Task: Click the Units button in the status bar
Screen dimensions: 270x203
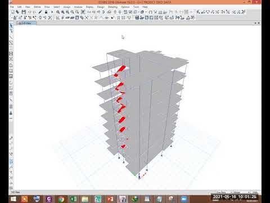Action: point(255,192)
